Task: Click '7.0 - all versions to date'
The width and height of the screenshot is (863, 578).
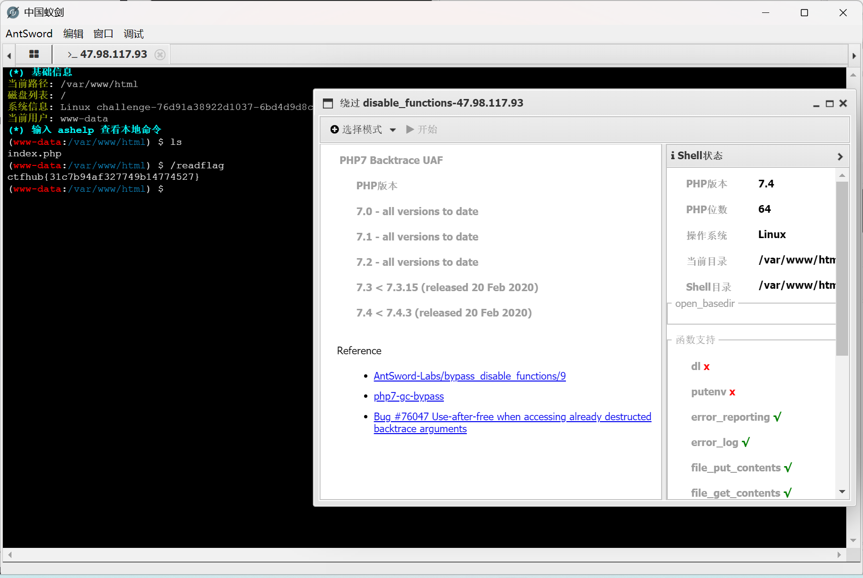Action: click(x=417, y=211)
